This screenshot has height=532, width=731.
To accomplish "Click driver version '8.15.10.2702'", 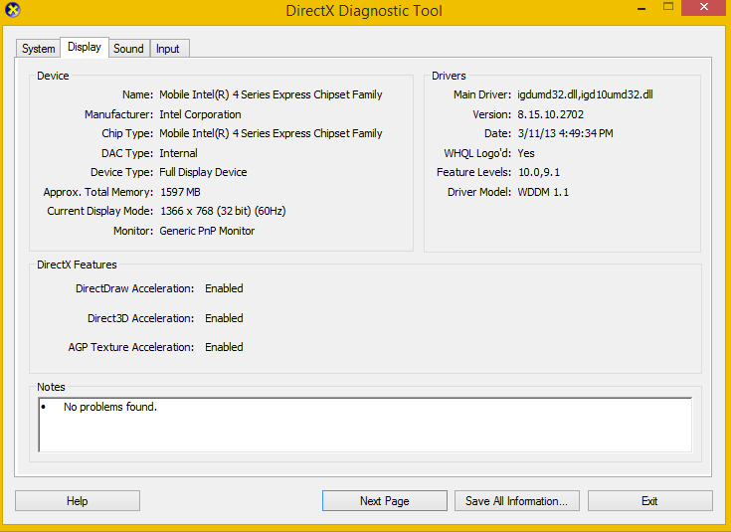I will coord(551,114).
